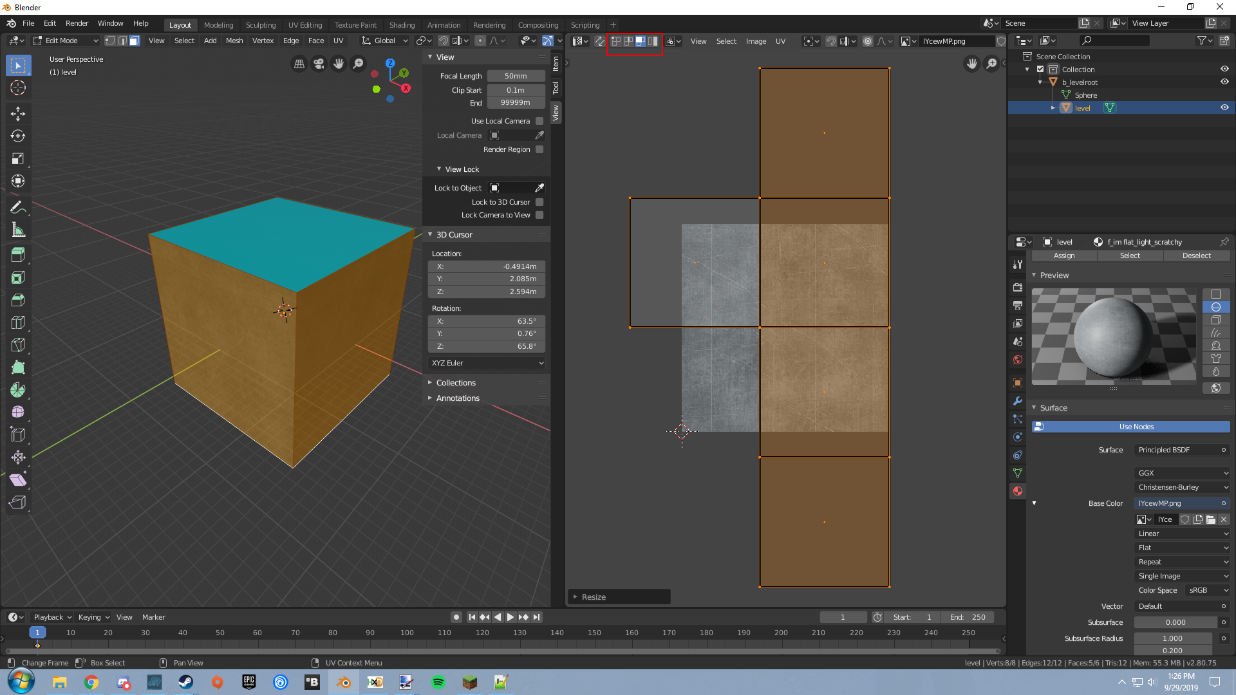Switch to the UV Editing workspace tab
This screenshot has height=695, width=1236.
pyautogui.click(x=304, y=25)
